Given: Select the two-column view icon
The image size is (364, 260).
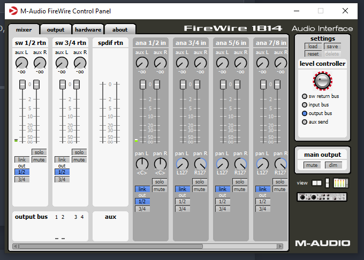Looking at the screenshot, I should (317, 183).
